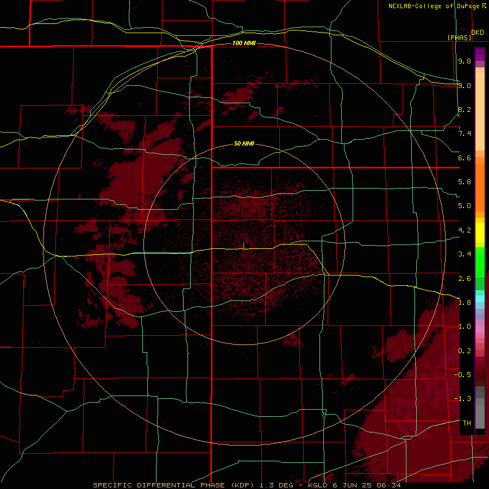Viewport: 489px width, 489px height.
Task: Click the [PHAS] legend header
Action: (x=459, y=37)
